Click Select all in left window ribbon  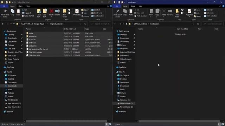[x=96, y=10]
